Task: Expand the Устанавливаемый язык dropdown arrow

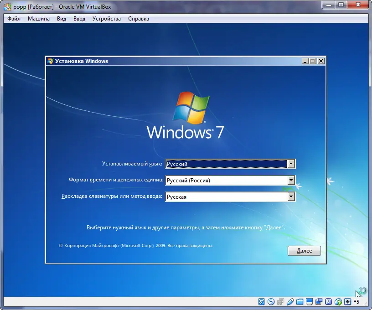Action: tap(291, 164)
